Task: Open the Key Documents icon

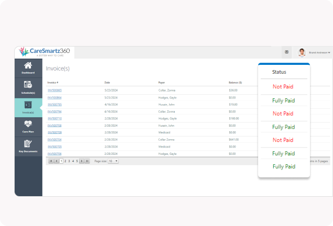Action: 28,144
